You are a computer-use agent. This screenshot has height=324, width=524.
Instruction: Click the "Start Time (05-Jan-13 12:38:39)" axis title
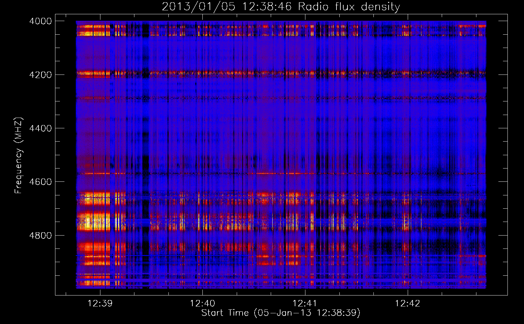pyautogui.click(x=281, y=313)
